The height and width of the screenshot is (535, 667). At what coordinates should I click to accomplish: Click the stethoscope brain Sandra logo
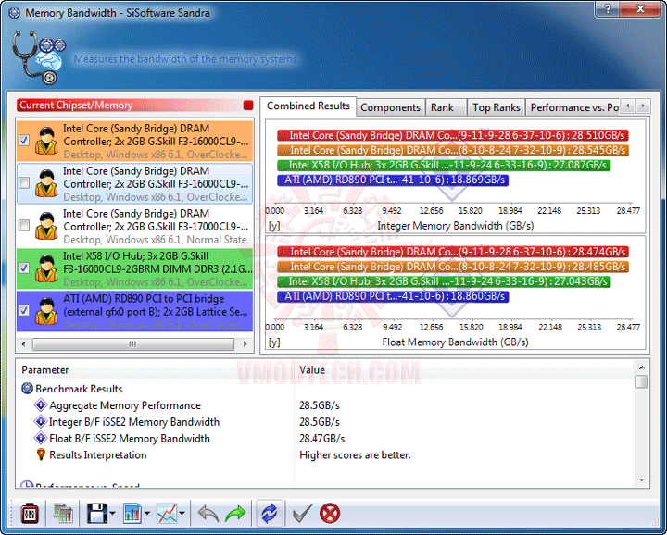(x=39, y=57)
